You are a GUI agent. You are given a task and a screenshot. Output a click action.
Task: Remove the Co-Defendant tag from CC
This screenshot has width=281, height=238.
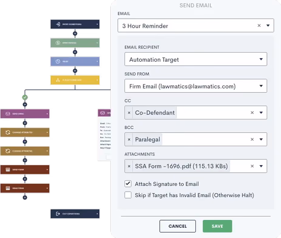point(129,113)
